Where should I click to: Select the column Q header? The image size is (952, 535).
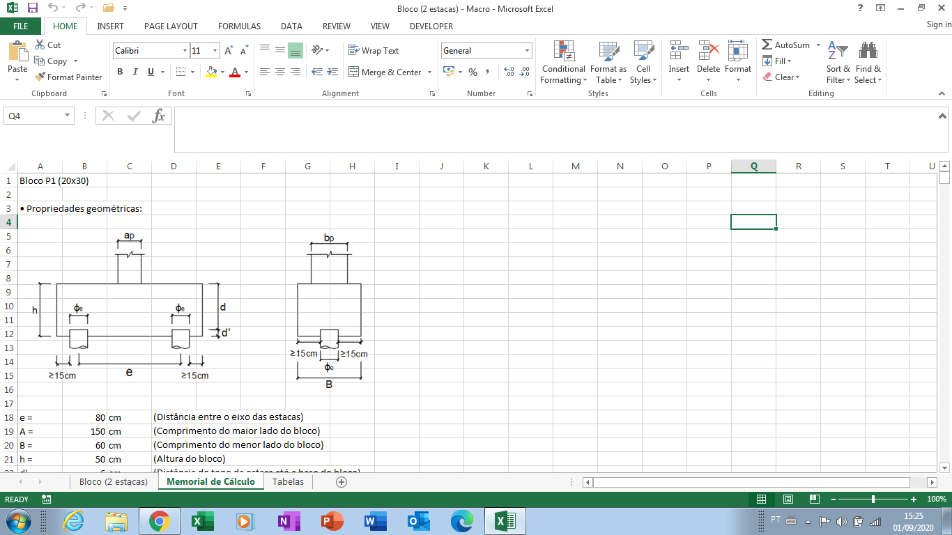[x=753, y=166]
